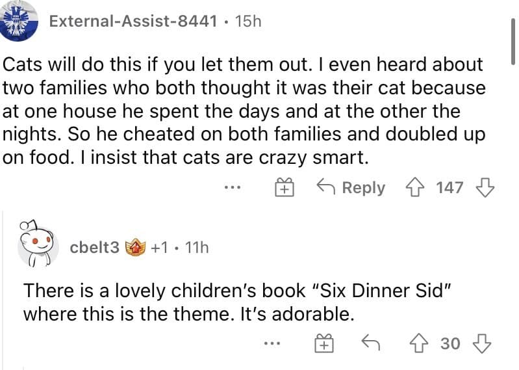Image resolution: width=519 pixels, height=370 pixels.
Task: Visit External-Assist-8441 username link
Action: point(133,21)
